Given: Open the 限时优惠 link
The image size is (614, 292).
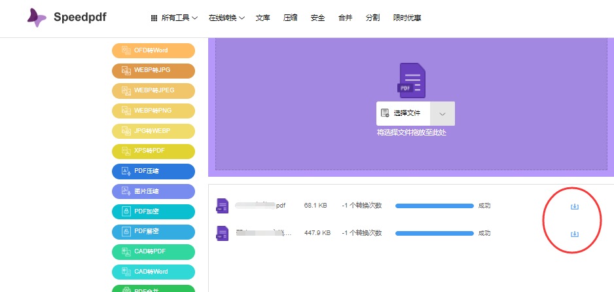Looking at the screenshot, I should (407, 18).
